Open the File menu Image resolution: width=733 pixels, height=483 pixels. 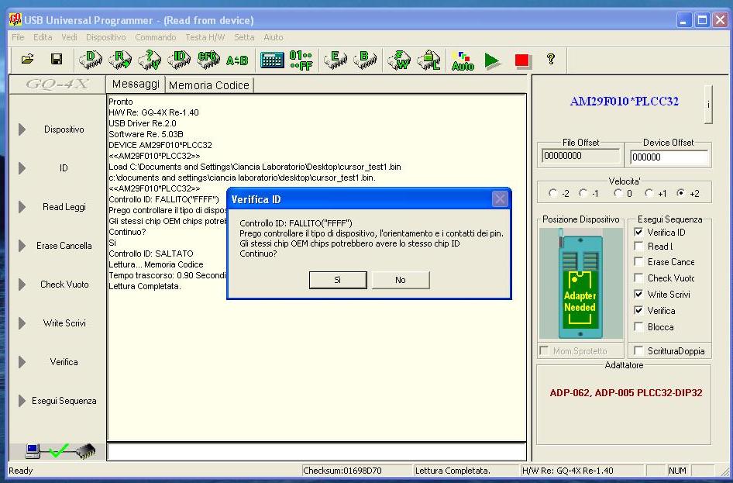pos(18,37)
